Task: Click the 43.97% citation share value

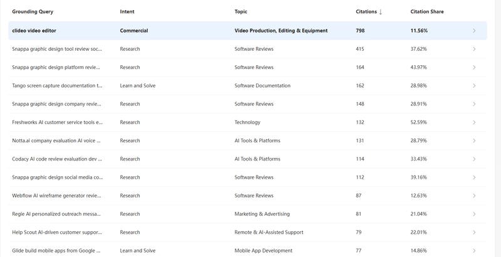Action: click(418, 67)
